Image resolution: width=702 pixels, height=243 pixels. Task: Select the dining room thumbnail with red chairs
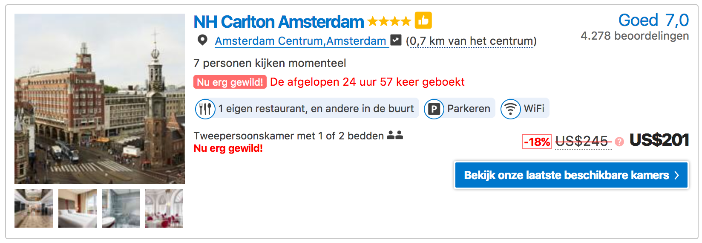(x=164, y=208)
